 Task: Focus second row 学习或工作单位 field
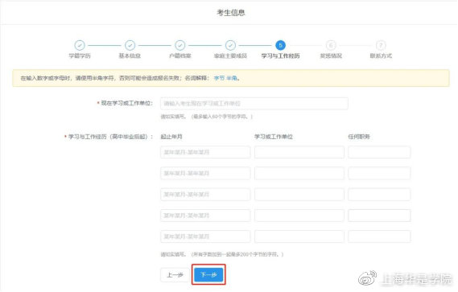click(x=299, y=173)
